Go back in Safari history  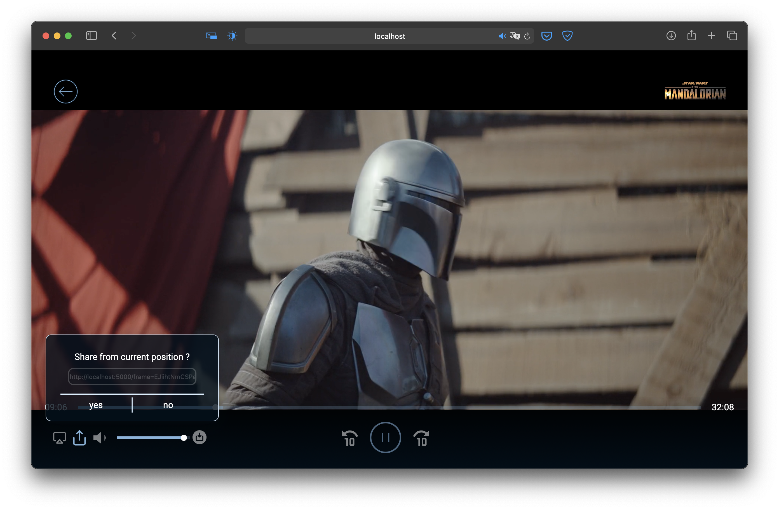[x=114, y=36]
